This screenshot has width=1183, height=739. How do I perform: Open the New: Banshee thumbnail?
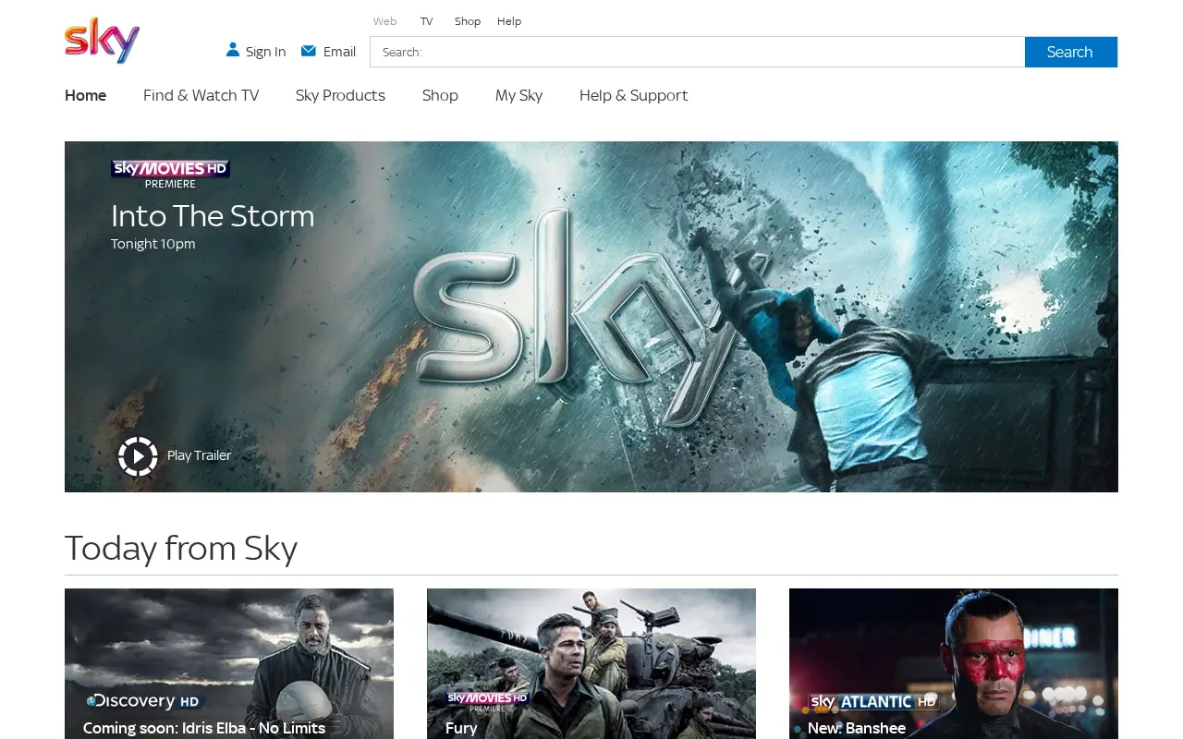(954, 664)
